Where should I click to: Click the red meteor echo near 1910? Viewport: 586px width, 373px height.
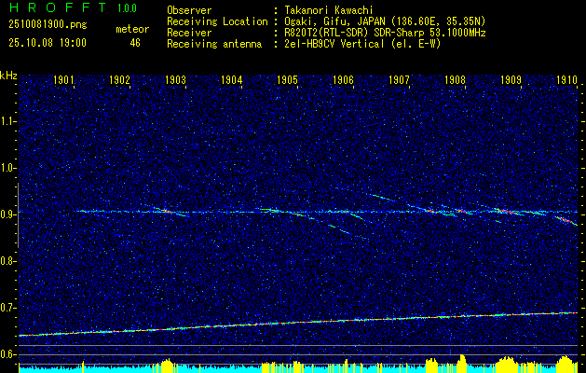(566, 220)
